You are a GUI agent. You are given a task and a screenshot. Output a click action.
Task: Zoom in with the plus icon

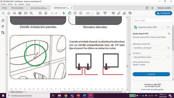coord(81,13)
